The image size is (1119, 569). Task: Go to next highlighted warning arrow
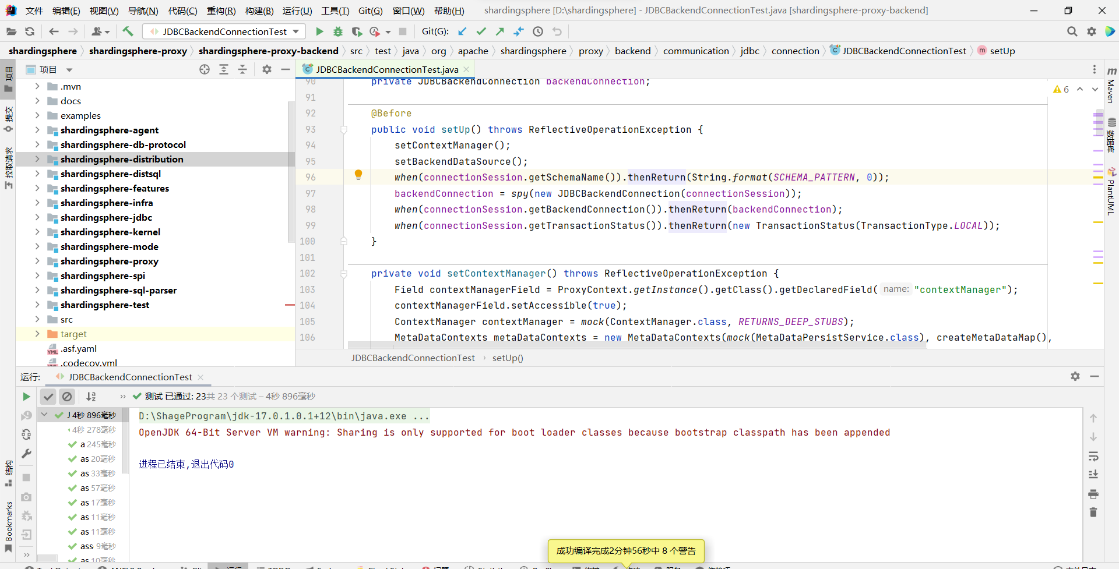coord(1095,89)
